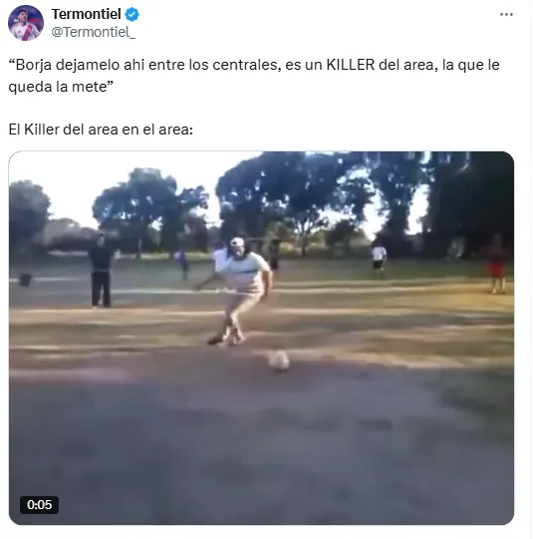Click the player in red shorts
533x539 pixels.
[496, 265]
